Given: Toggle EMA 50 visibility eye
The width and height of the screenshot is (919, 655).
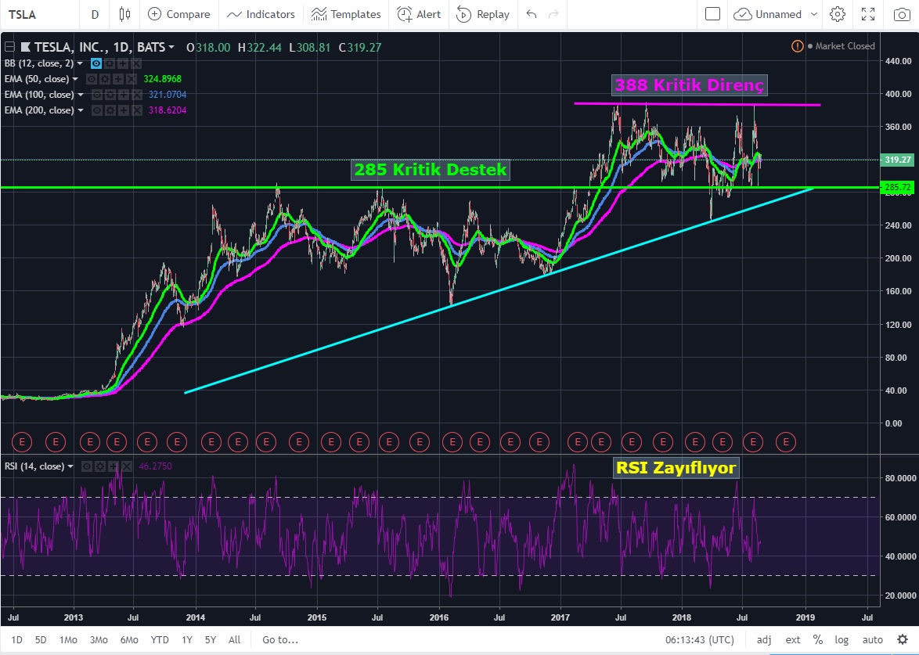Looking at the screenshot, I should (x=92, y=79).
